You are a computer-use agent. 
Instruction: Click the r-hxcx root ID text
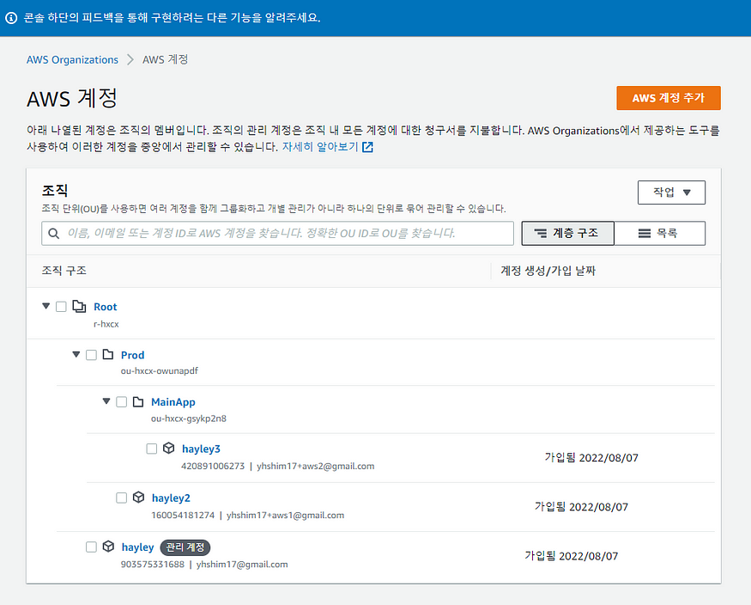coord(106,324)
